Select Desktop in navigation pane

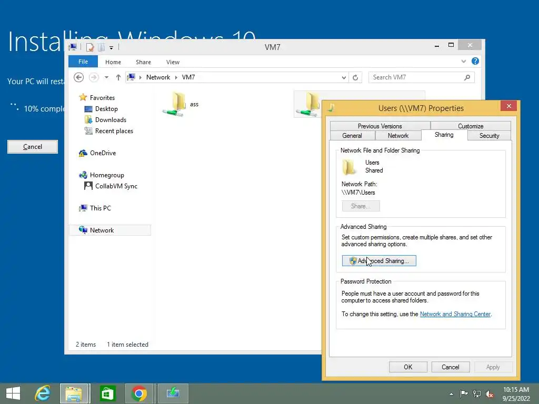(x=106, y=109)
